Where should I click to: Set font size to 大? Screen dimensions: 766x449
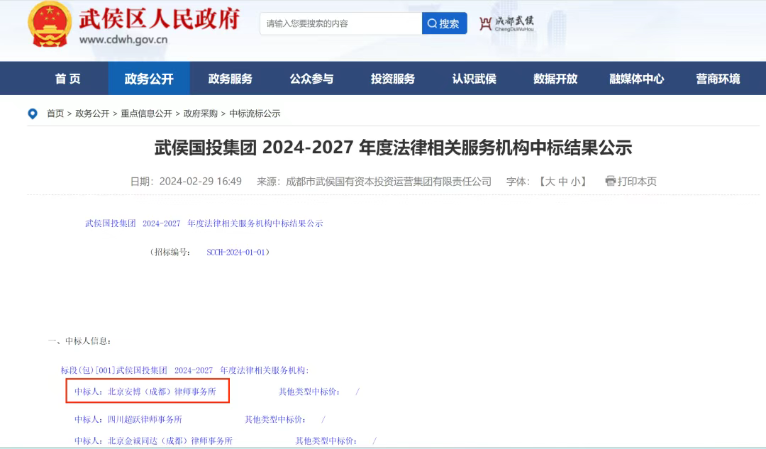(550, 182)
